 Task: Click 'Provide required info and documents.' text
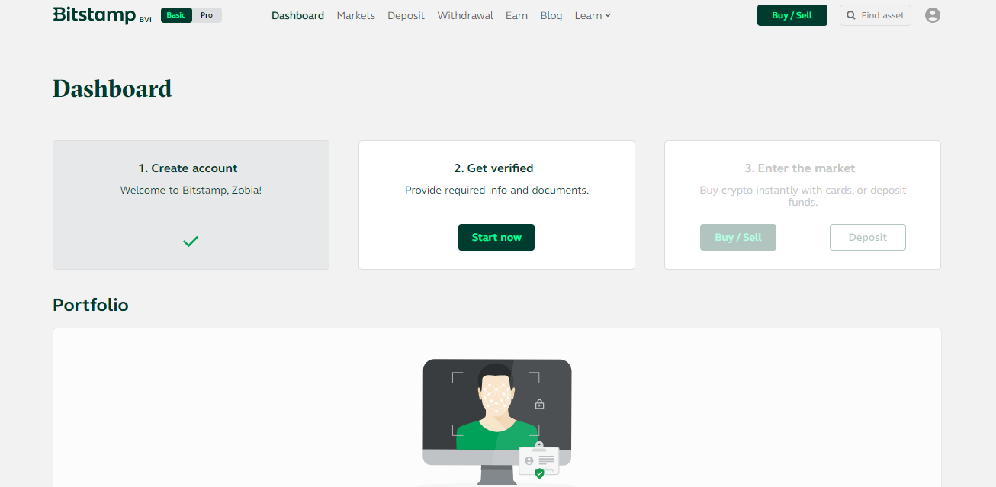pyautogui.click(x=496, y=190)
